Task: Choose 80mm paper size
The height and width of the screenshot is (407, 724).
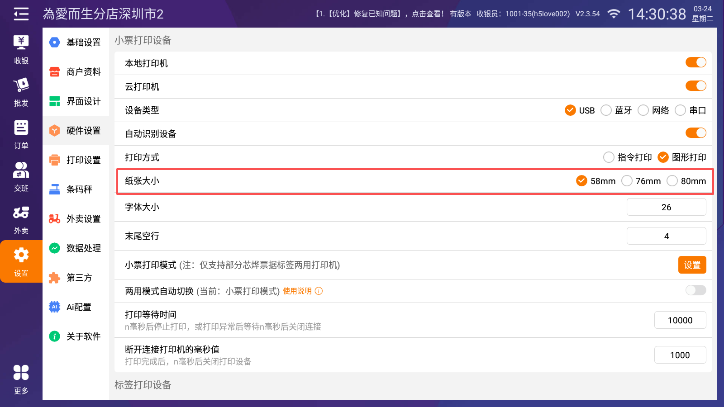Action: click(672, 181)
